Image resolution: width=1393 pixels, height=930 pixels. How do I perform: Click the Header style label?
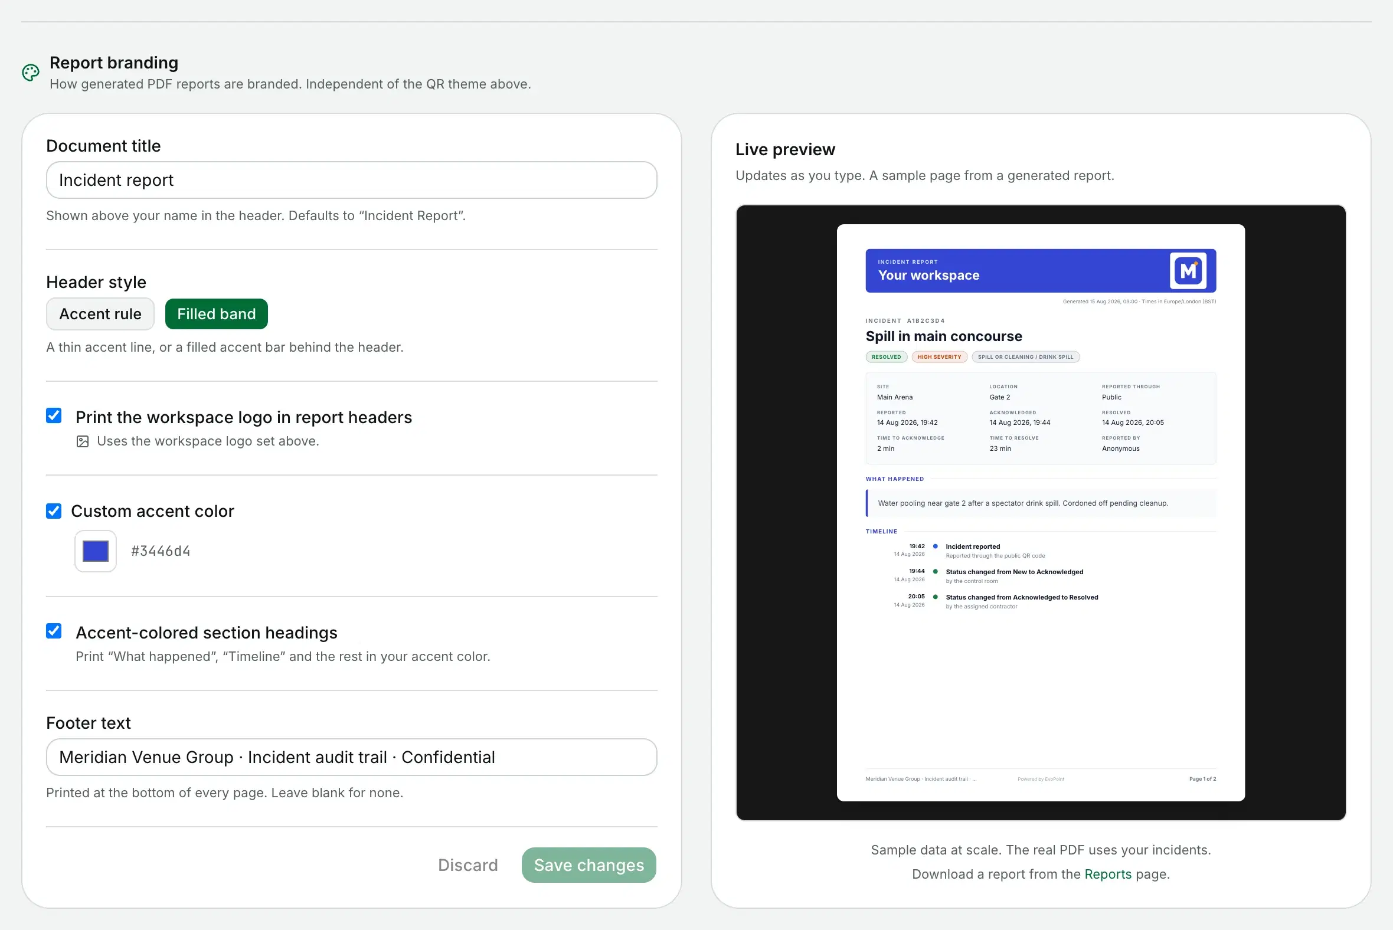pyautogui.click(x=96, y=282)
